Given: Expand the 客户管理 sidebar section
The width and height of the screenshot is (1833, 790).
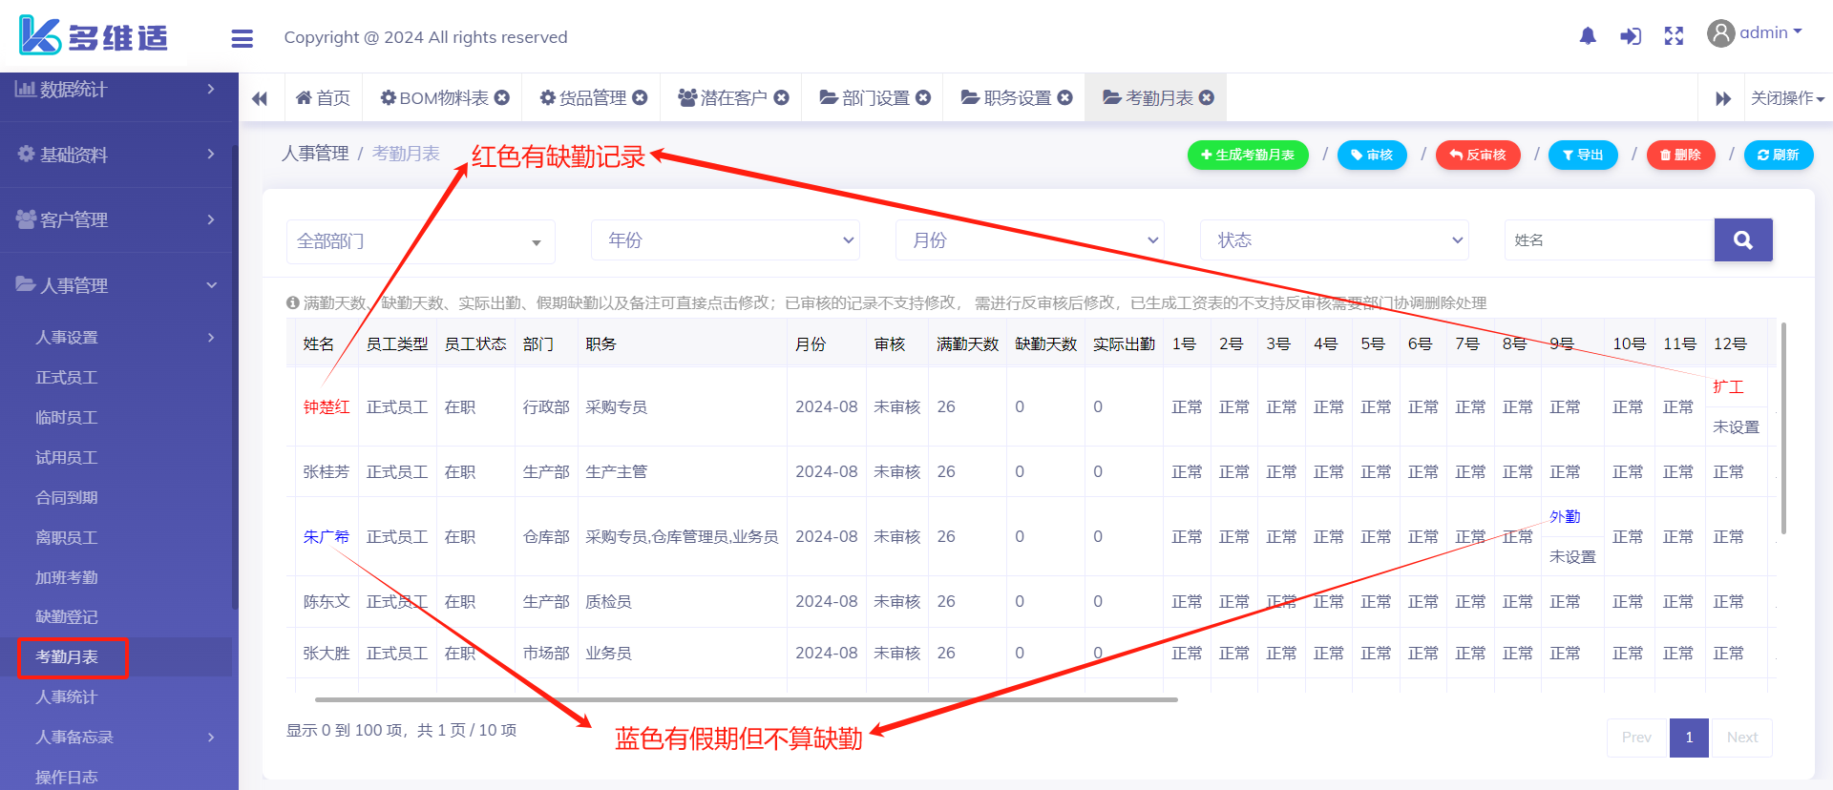Looking at the screenshot, I should coord(116,219).
